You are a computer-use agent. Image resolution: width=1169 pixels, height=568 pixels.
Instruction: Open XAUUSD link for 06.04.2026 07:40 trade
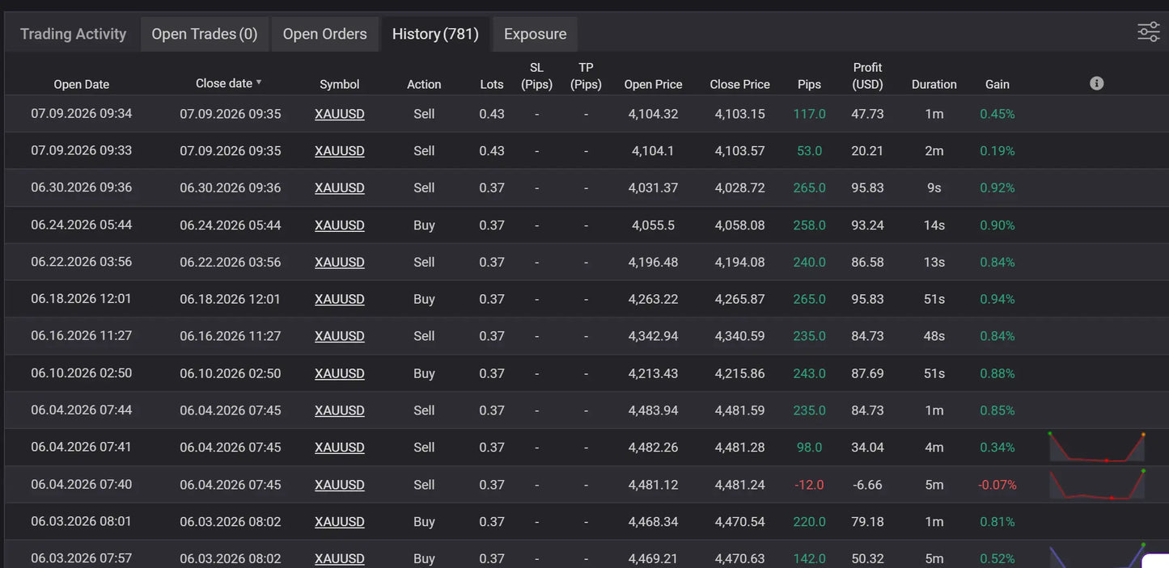click(x=339, y=485)
